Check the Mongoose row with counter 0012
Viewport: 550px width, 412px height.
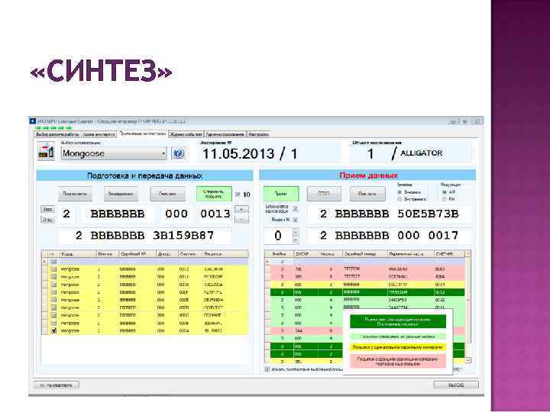[x=53, y=269]
